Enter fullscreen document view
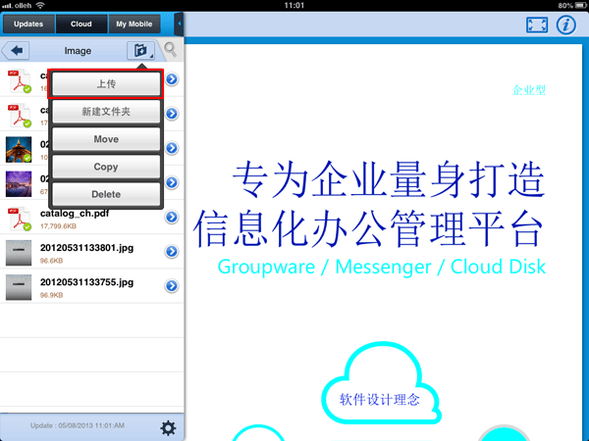Image resolution: width=589 pixels, height=441 pixels. point(536,25)
